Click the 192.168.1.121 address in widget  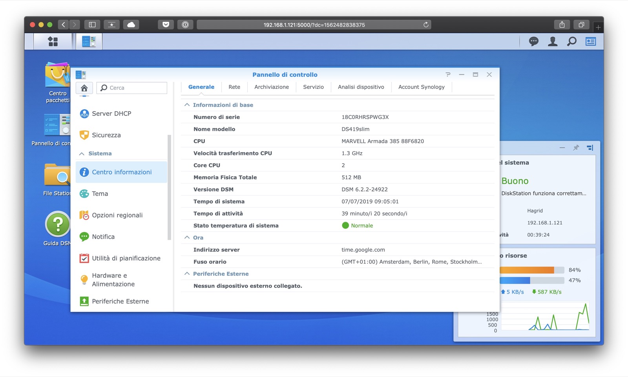tap(545, 223)
